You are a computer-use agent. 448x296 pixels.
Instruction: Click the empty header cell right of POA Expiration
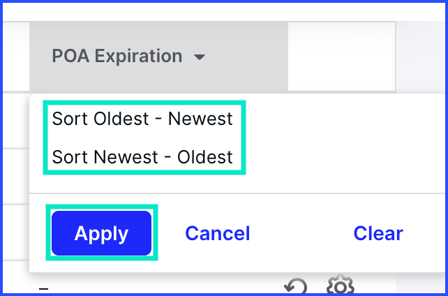coord(342,57)
